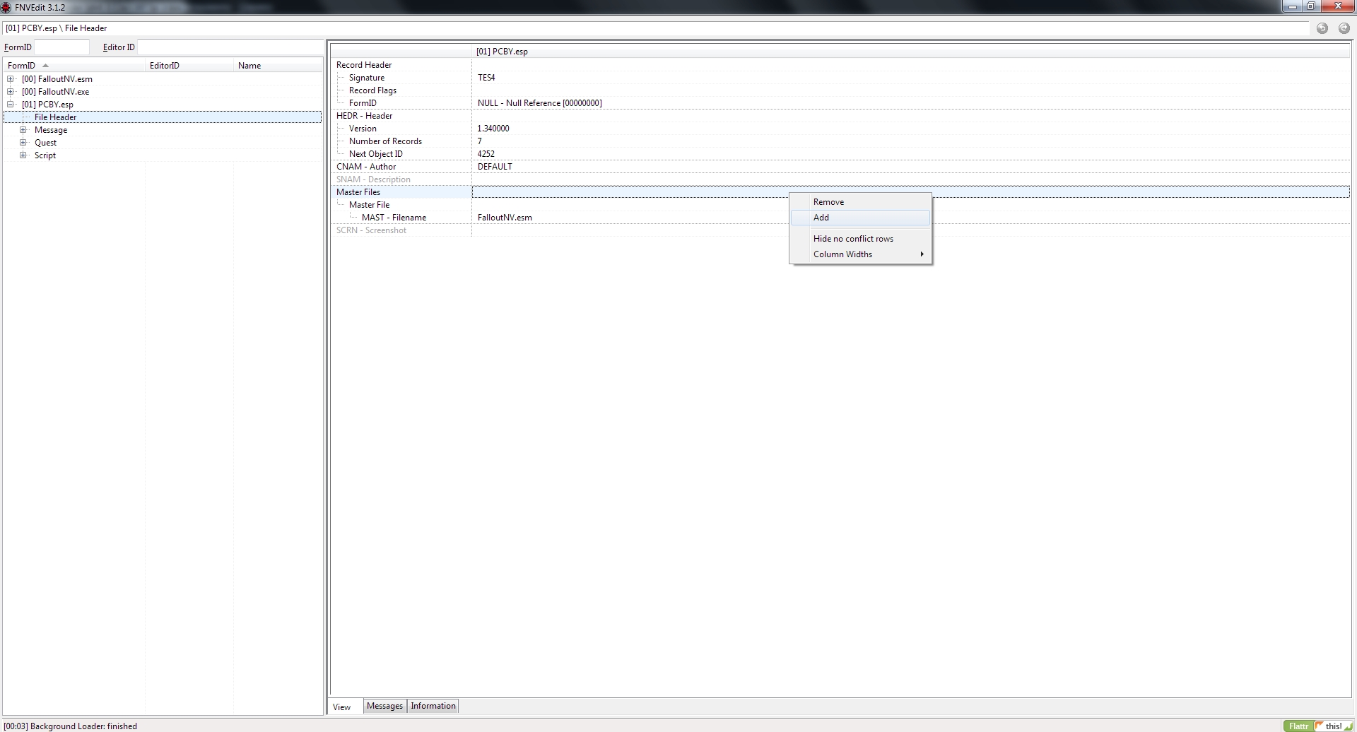The height and width of the screenshot is (732, 1357).
Task: Select the Record Header row
Action: pos(840,65)
